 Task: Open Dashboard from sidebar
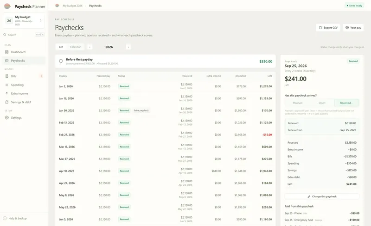click(24, 52)
